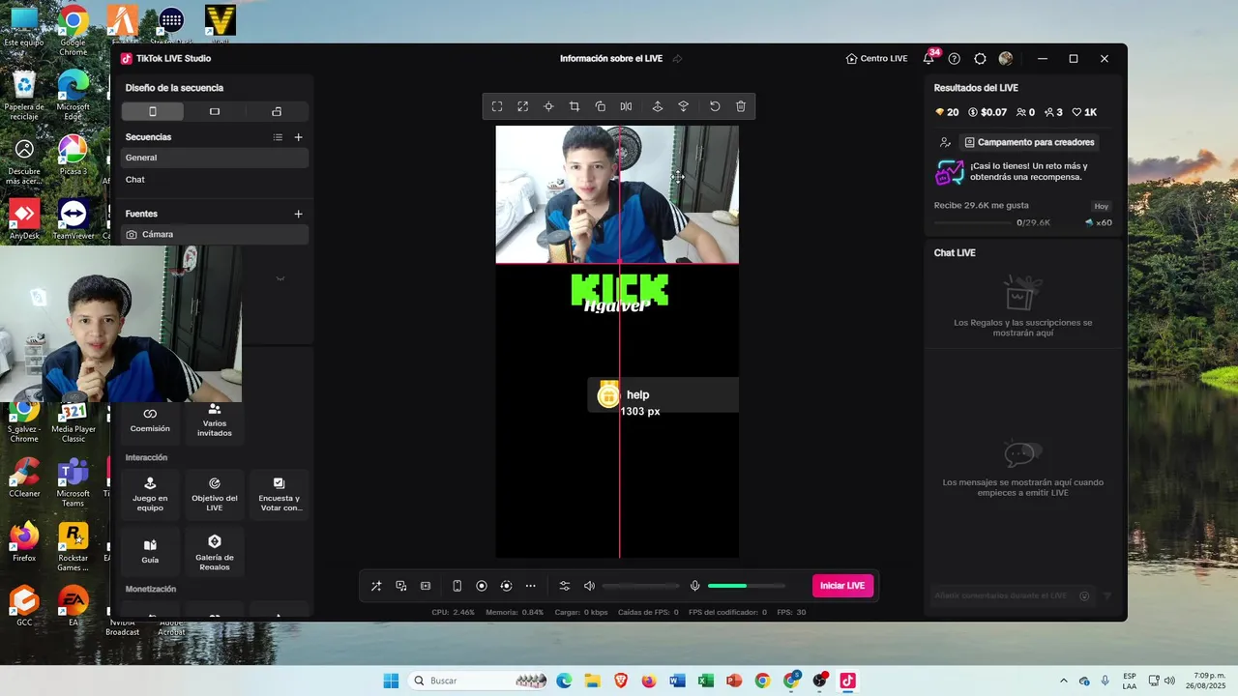Click the share arrow beside Información sobre el LIVE
The height and width of the screenshot is (696, 1238).
pyautogui.click(x=677, y=59)
